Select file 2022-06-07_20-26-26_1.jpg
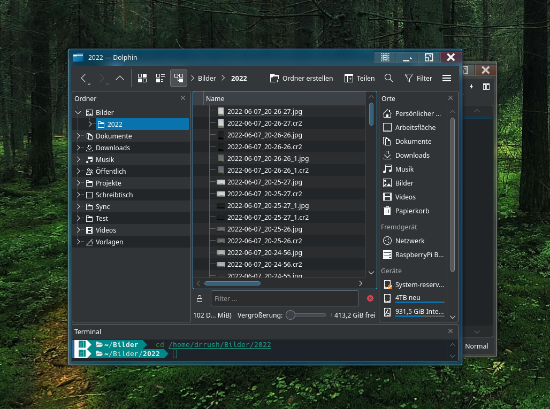This screenshot has width=550, height=409. coord(268,158)
